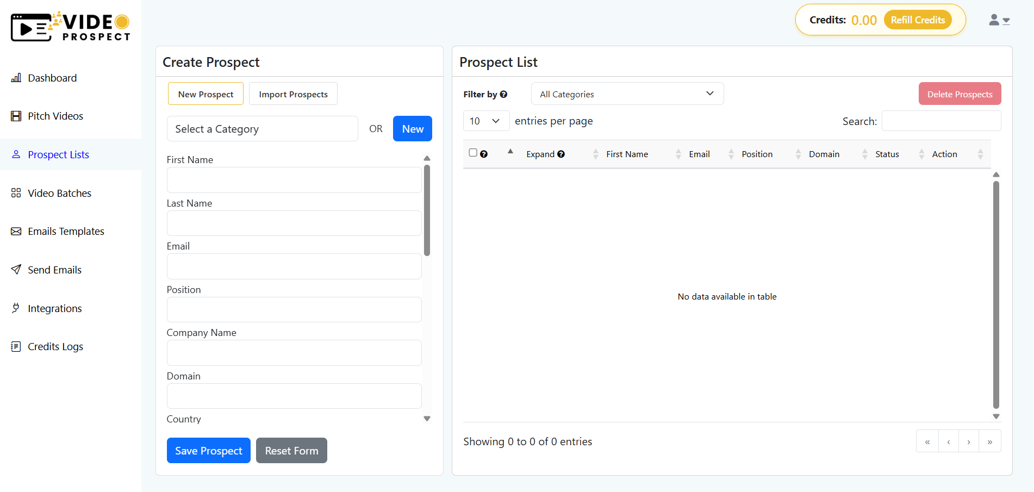The width and height of the screenshot is (1034, 492).
Task: Toggle the select-all checkbox in the table header
Action: (472, 152)
